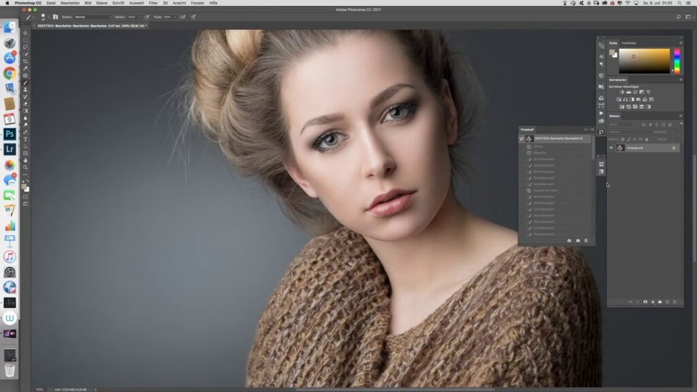Screen dimensions: 697x392
Task: Select the Type tool
Action: coord(26,139)
